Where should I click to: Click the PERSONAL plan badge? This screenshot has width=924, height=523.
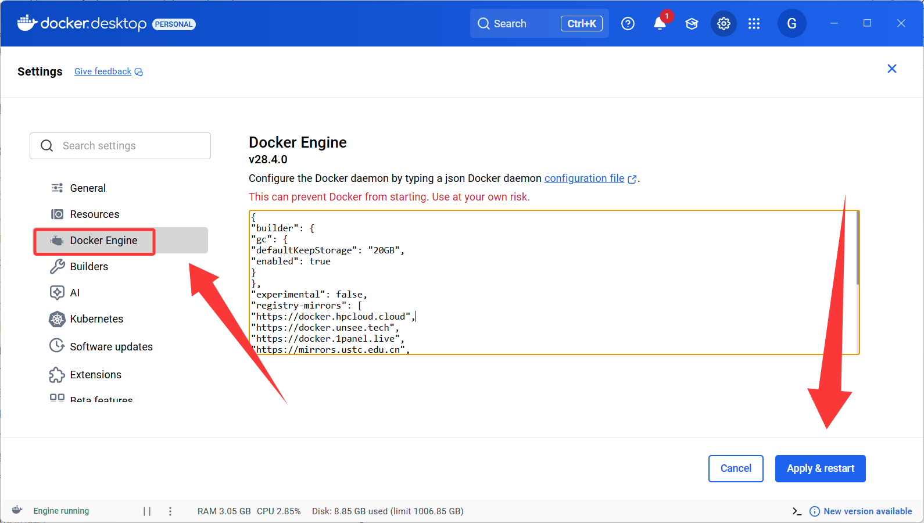174,24
